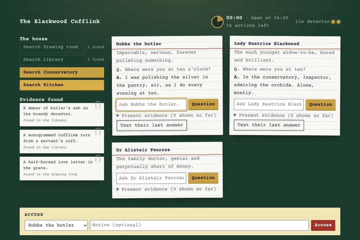Click the red Accuse button

[323, 225]
